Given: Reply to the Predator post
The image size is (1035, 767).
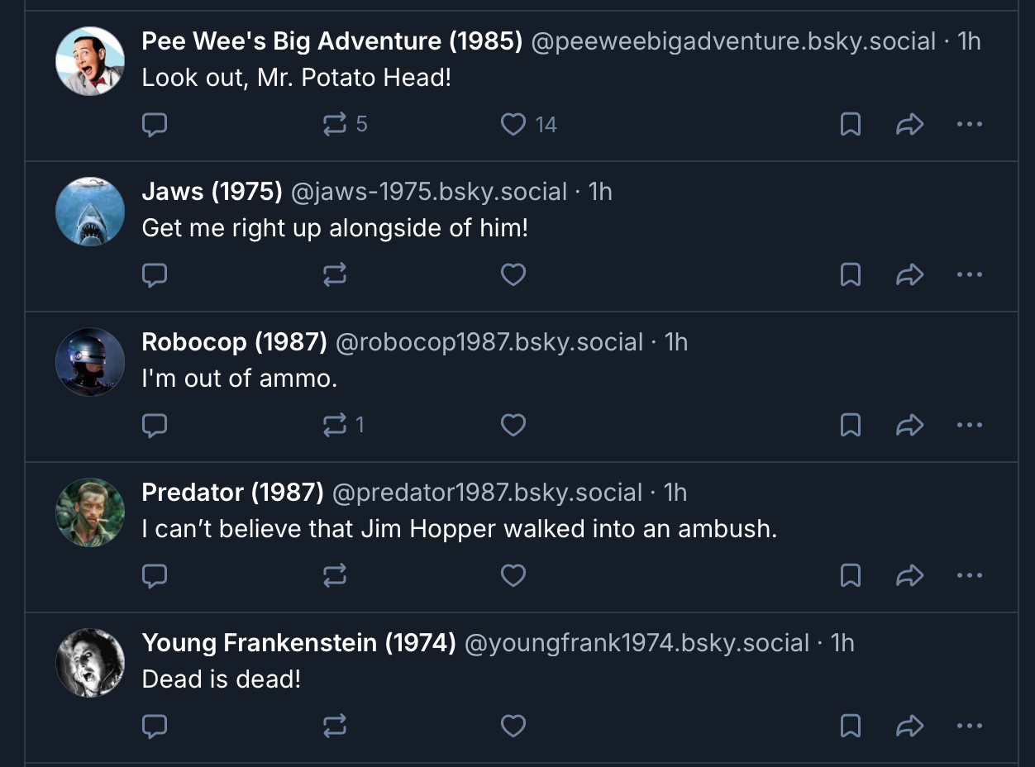Looking at the screenshot, I should [x=155, y=576].
